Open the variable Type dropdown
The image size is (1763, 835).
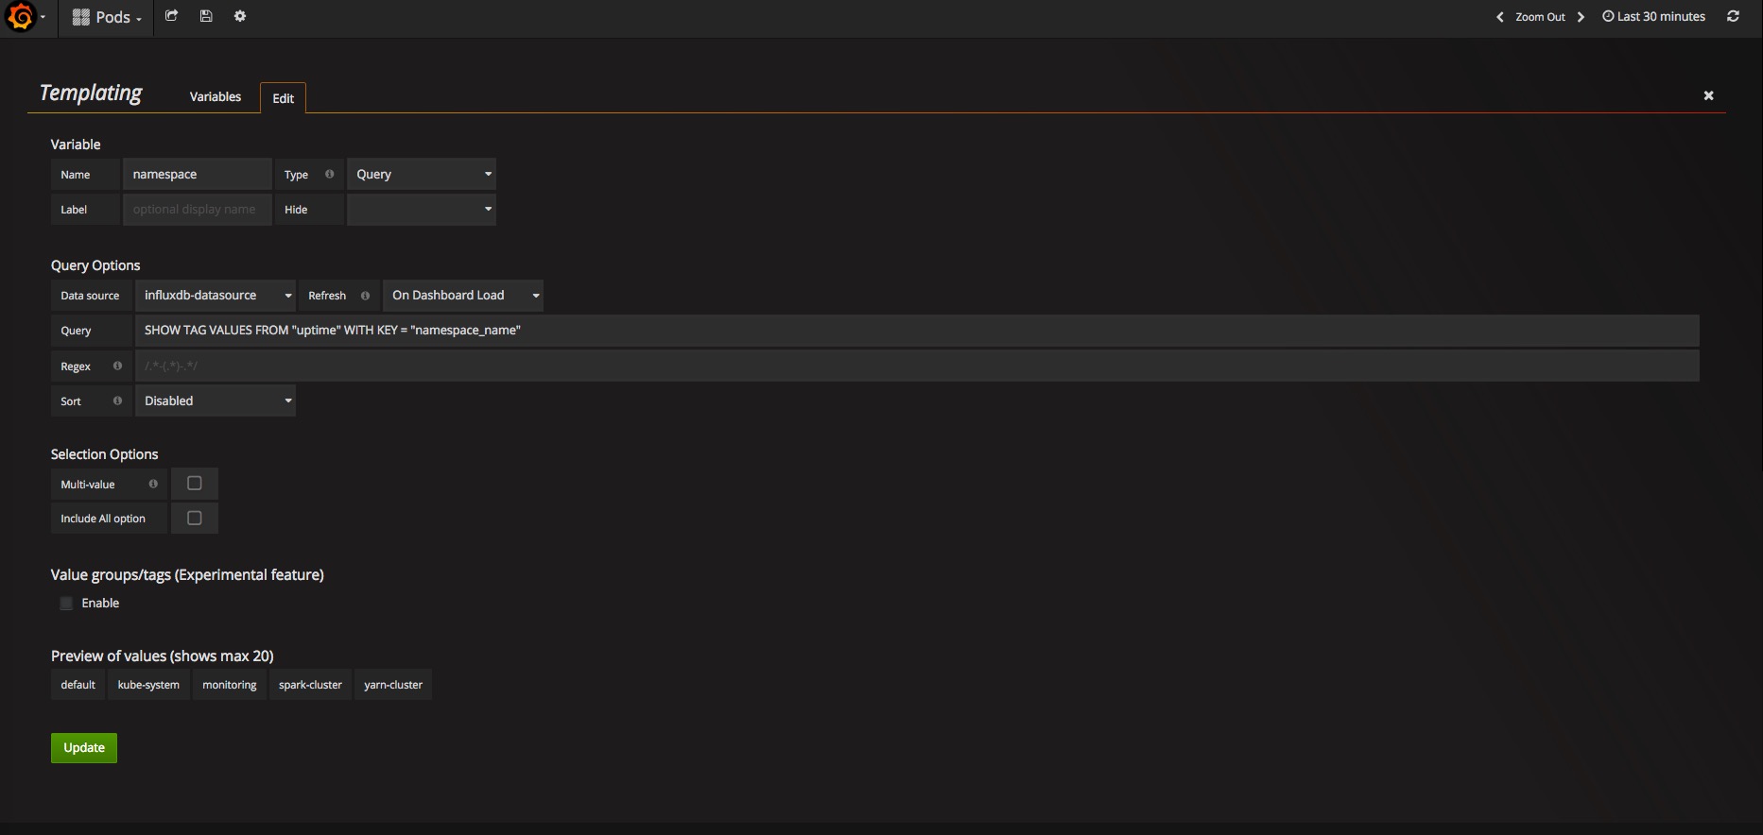point(422,175)
